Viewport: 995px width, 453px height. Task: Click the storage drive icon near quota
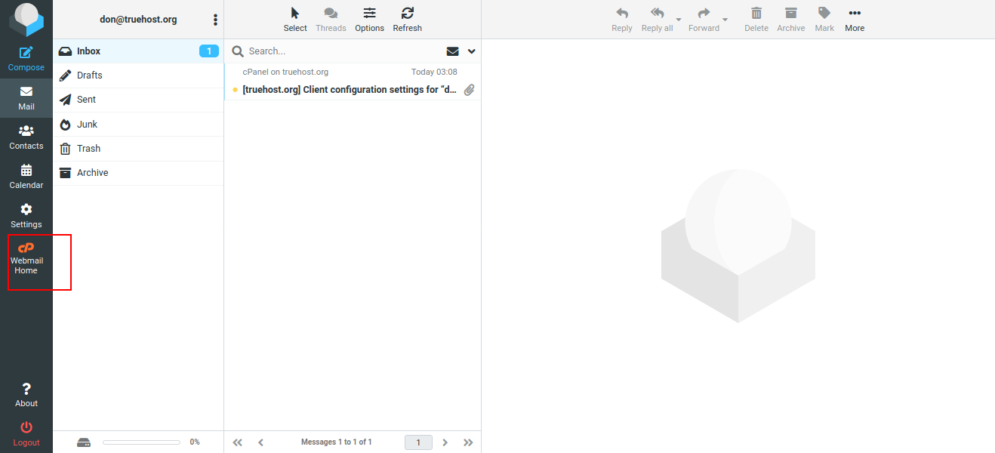point(84,442)
